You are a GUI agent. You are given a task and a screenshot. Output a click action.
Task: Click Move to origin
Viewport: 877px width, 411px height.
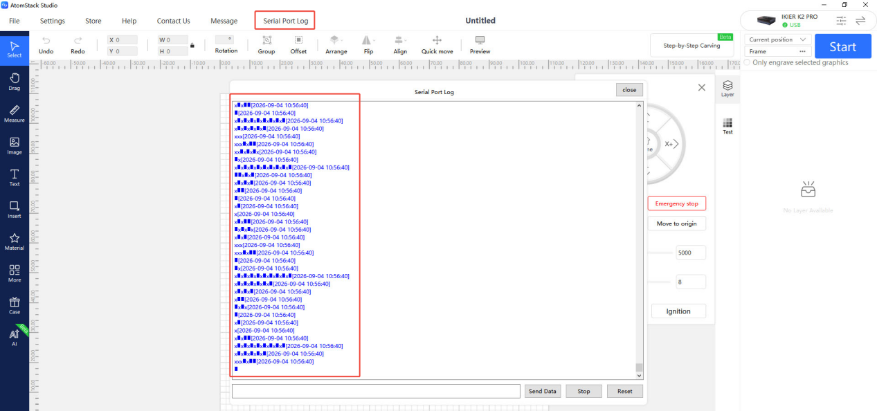click(x=677, y=223)
